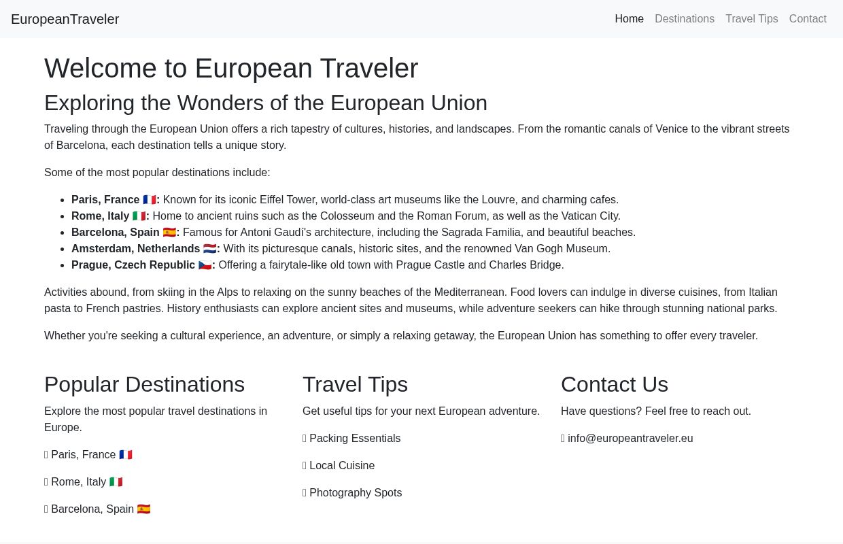Click the icon next to Photography Spots
The width and height of the screenshot is (843, 544).
pos(305,492)
